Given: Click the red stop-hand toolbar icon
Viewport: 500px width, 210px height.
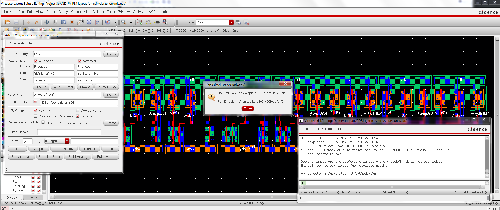Looking at the screenshot, I should click(43, 30).
